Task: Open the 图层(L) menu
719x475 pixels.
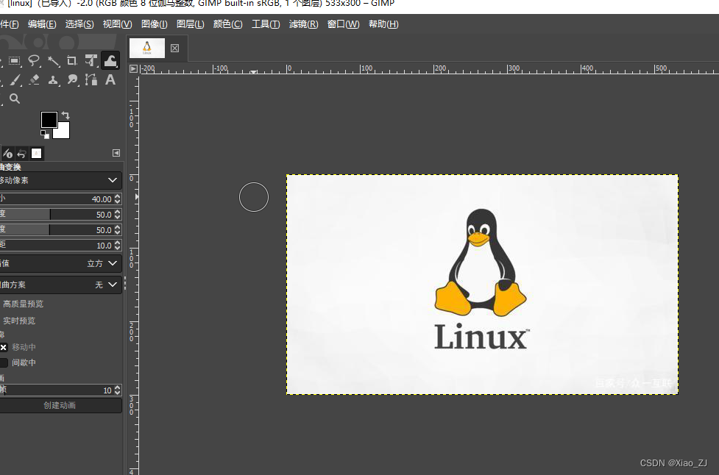Action: pyautogui.click(x=191, y=24)
